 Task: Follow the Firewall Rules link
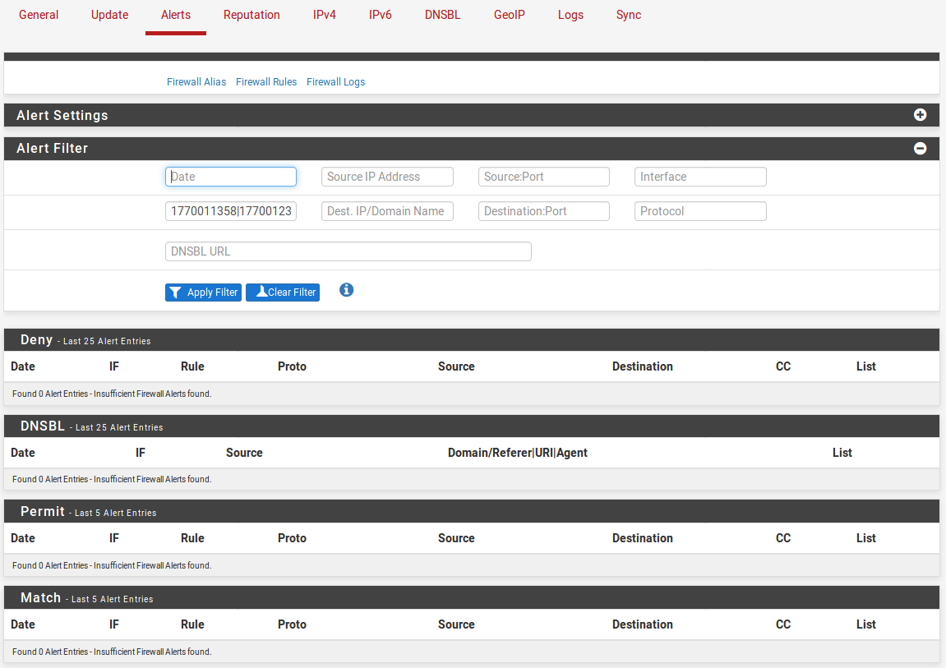266,82
